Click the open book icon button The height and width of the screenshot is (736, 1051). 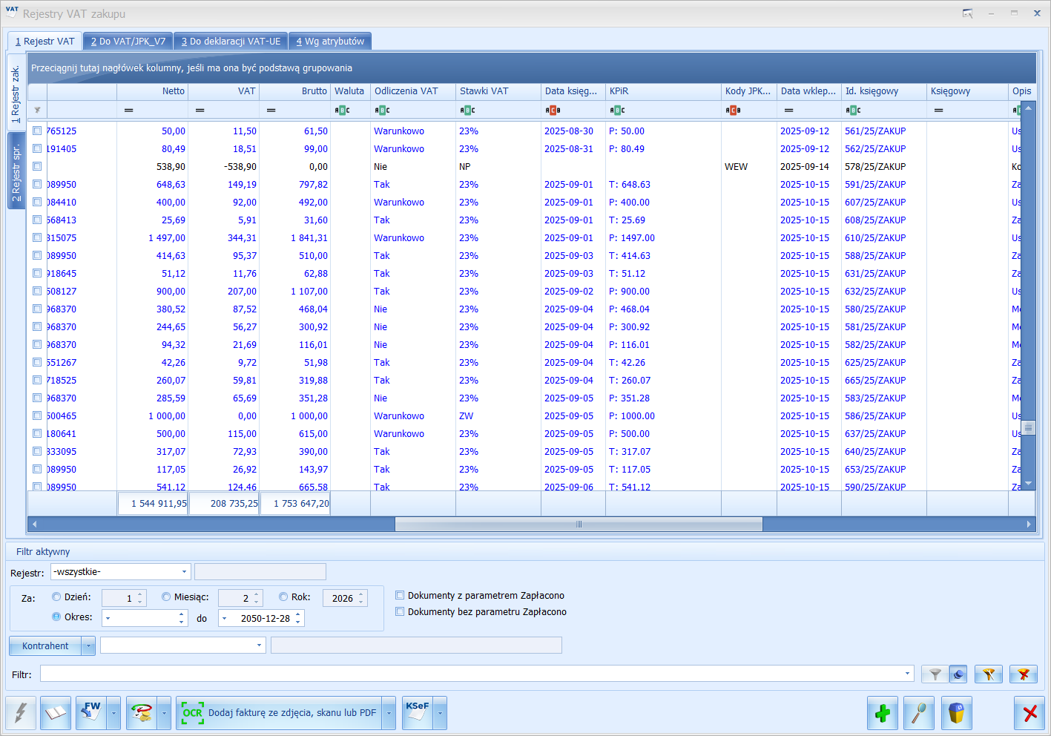click(56, 713)
